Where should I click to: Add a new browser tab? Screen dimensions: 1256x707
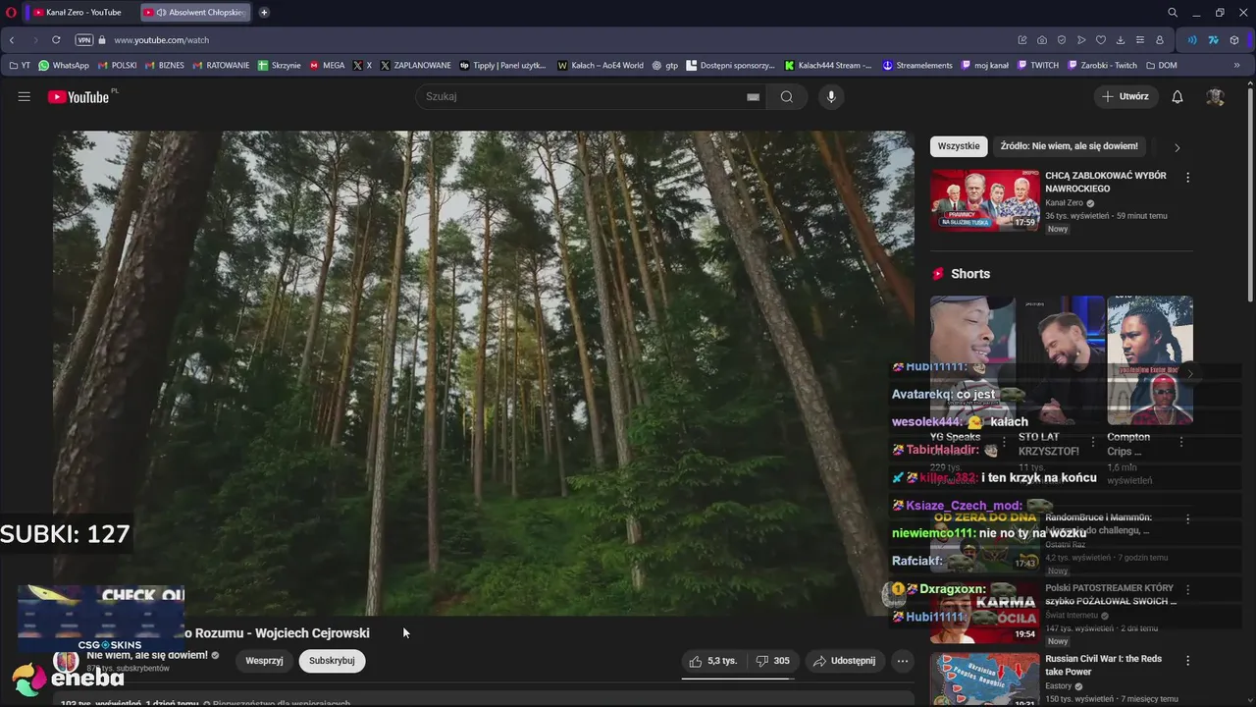[264, 12]
